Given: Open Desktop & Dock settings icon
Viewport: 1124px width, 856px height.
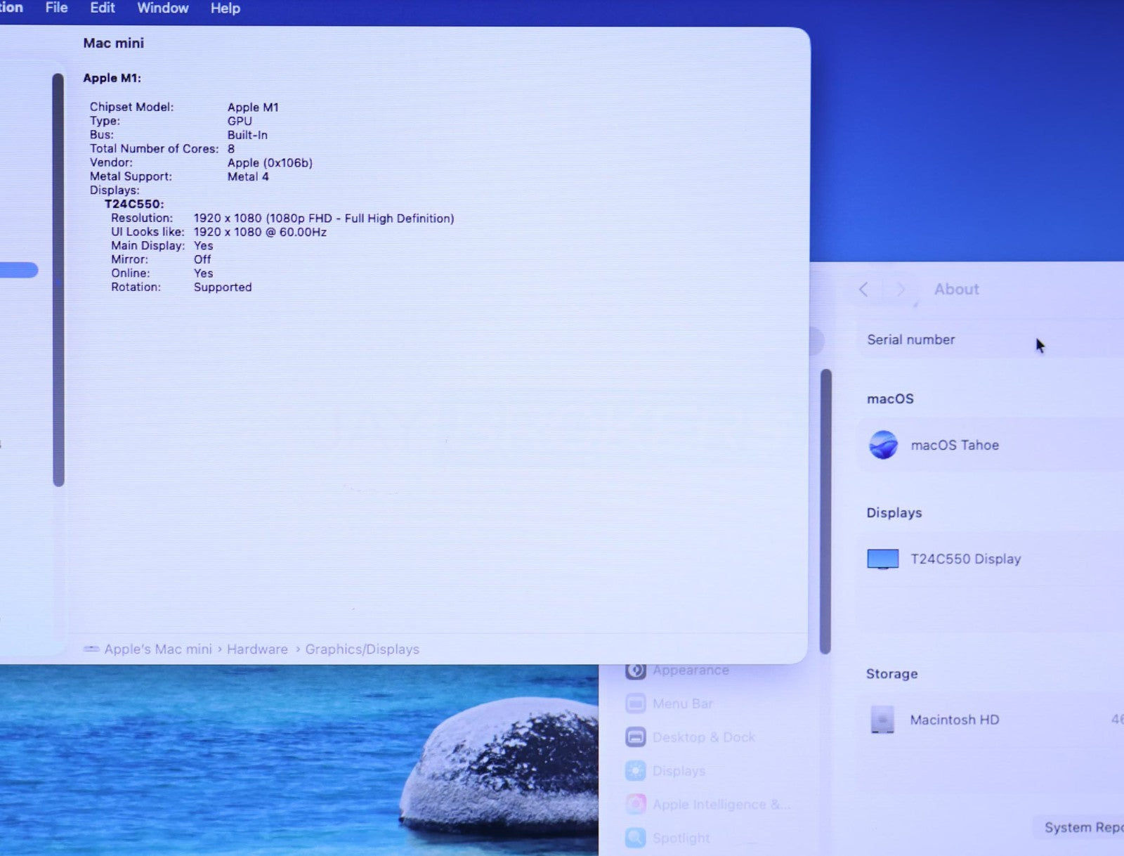Looking at the screenshot, I should point(636,737).
